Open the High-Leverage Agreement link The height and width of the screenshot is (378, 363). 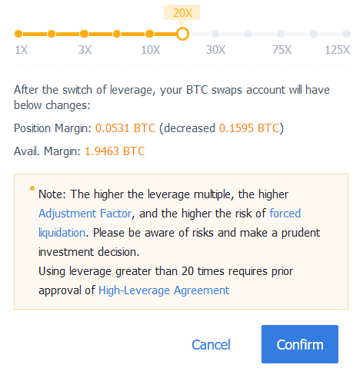pos(164,290)
